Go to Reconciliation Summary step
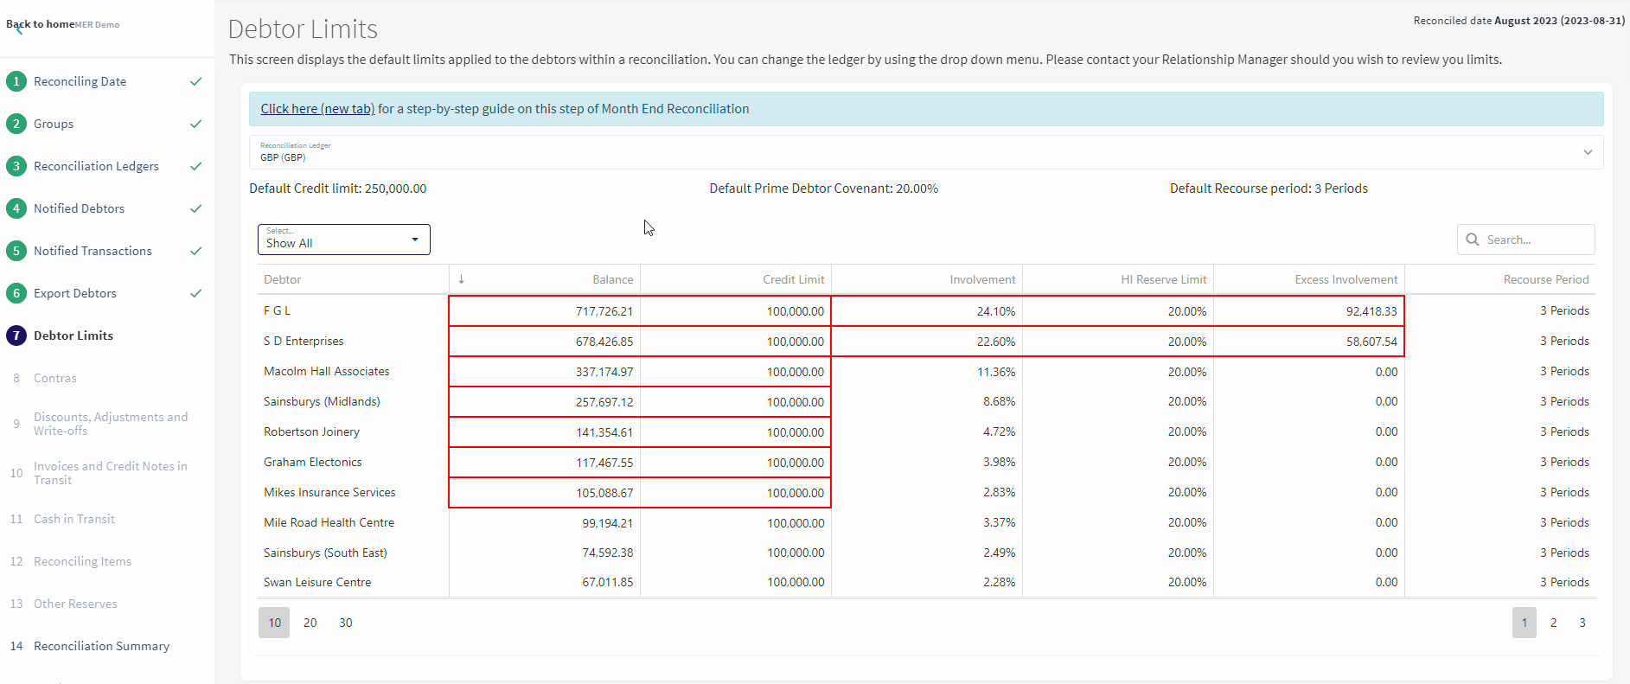Viewport: 1630px width, 684px height. point(101,646)
